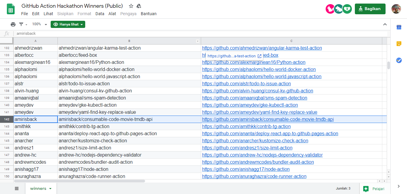Open Google Calendar side panel icon

[399, 27]
